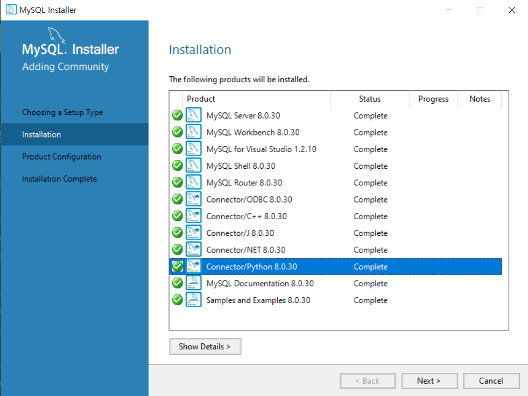Click green checkmark beside MySQL Documentation
This screenshot has height=396, width=528.
pos(178,283)
